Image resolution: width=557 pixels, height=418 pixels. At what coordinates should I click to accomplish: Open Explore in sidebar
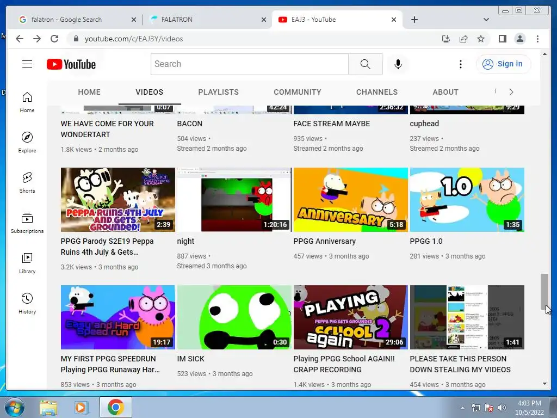(x=27, y=142)
